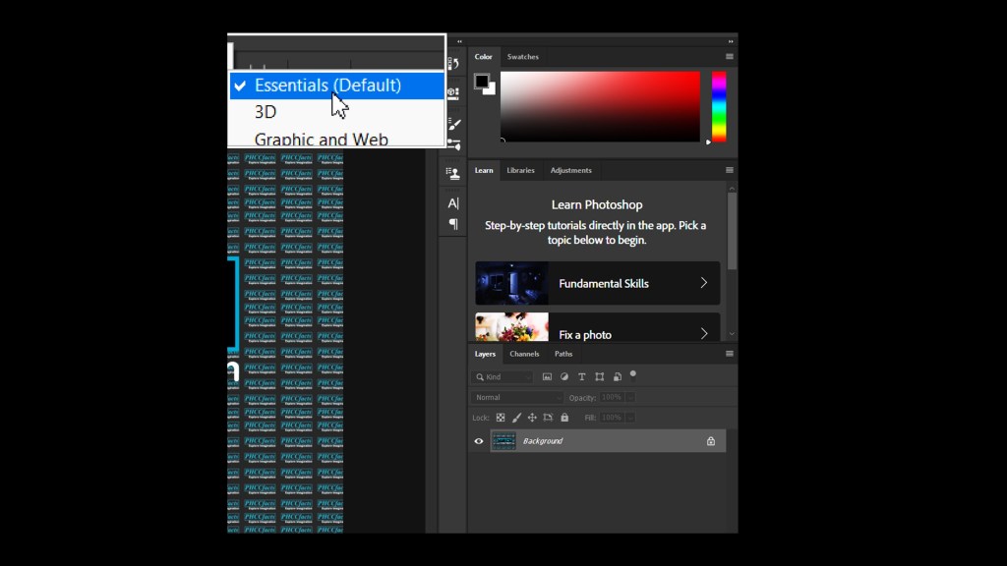Open the Clone Source panel icon
The height and width of the screenshot is (566, 1007).
[453, 173]
